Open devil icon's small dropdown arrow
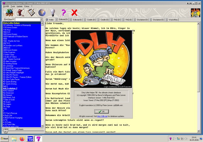This screenshot has width=203, height=142. (x=23, y=10)
